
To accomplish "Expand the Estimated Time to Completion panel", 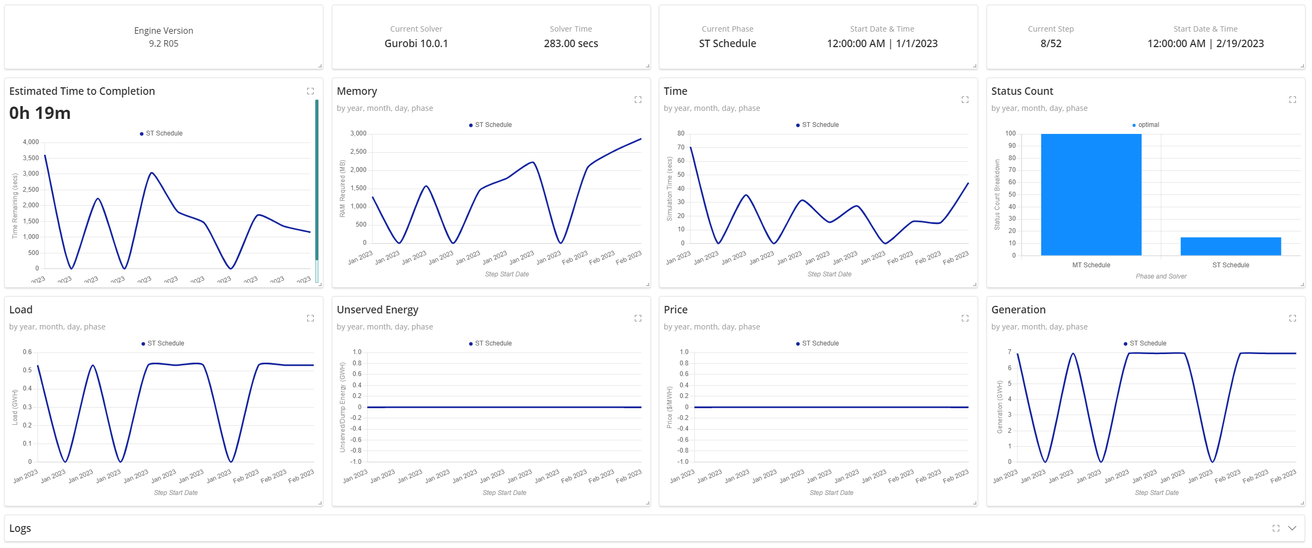I will point(310,91).
